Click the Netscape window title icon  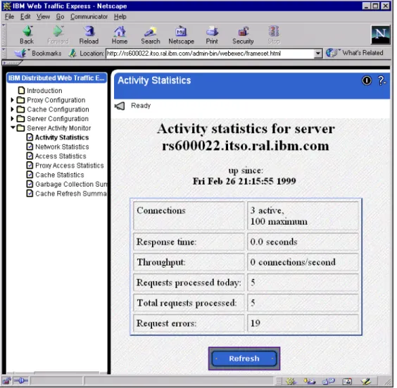(6, 6)
